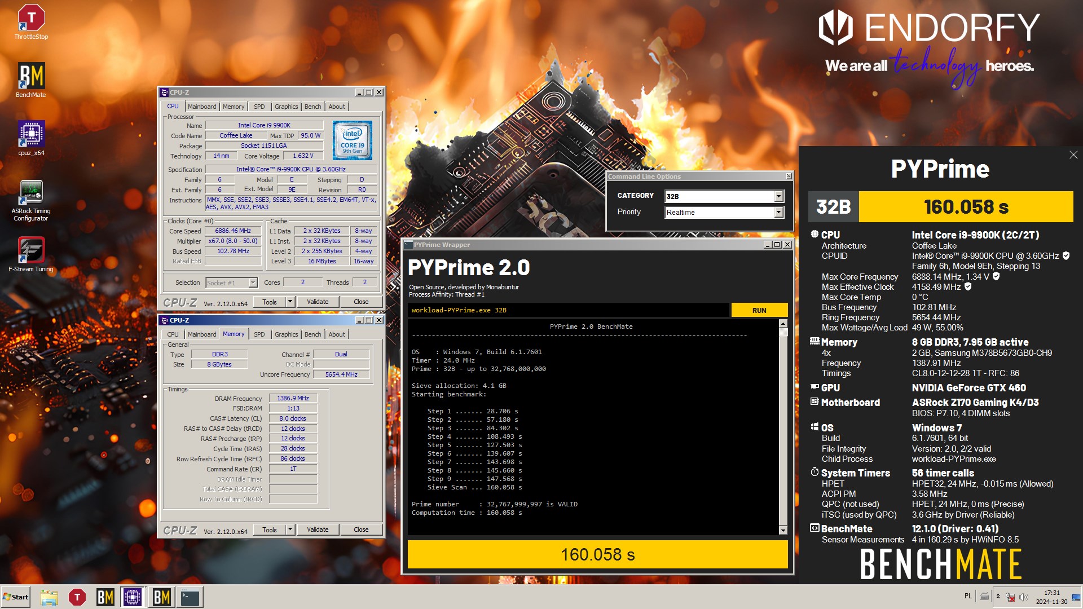
Task: Click the Max Effective Clock verified shield icon
Action: (968, 286)
